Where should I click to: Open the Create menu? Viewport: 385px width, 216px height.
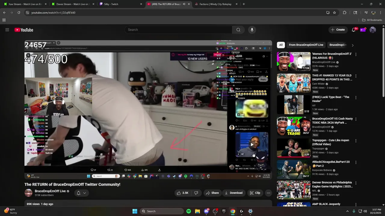point(338,30)
